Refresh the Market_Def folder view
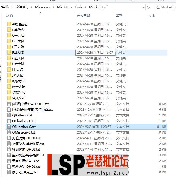The image size is (176, 177). click(148, 7)
